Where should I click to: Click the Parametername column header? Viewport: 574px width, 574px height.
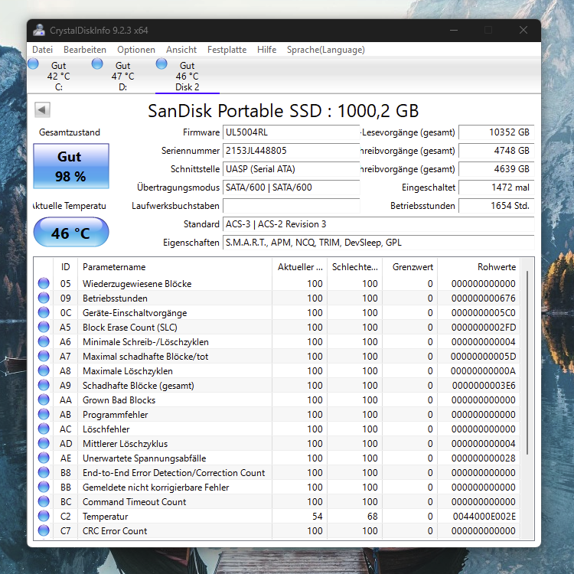click(x=174, y=267)
